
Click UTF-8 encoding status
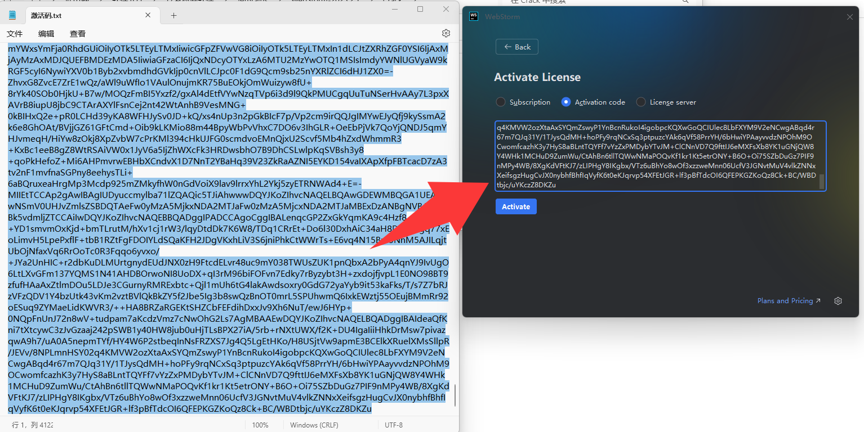(394, 425)
